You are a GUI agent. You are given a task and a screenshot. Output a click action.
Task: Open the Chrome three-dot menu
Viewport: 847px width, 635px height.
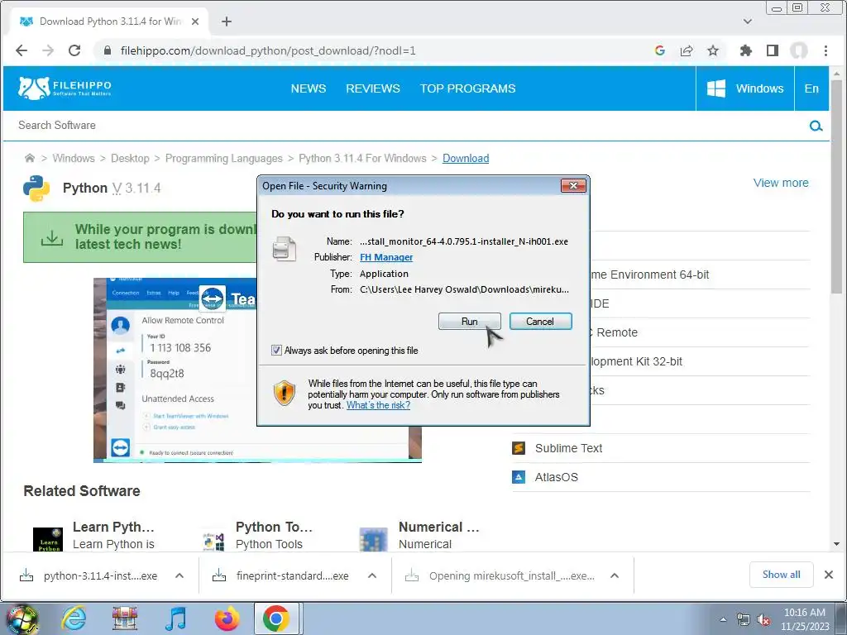(x=825, y=50)
